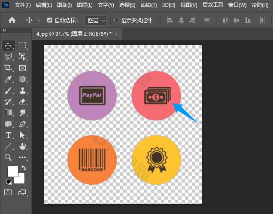Distribute horizontally with the vertical-bars icon

tap(262, 20)
